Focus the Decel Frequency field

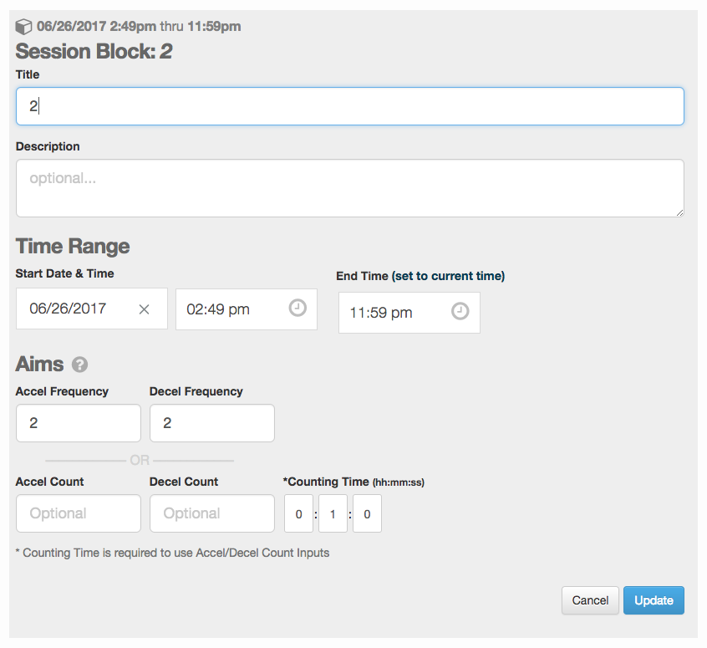[x=211, y=423]
